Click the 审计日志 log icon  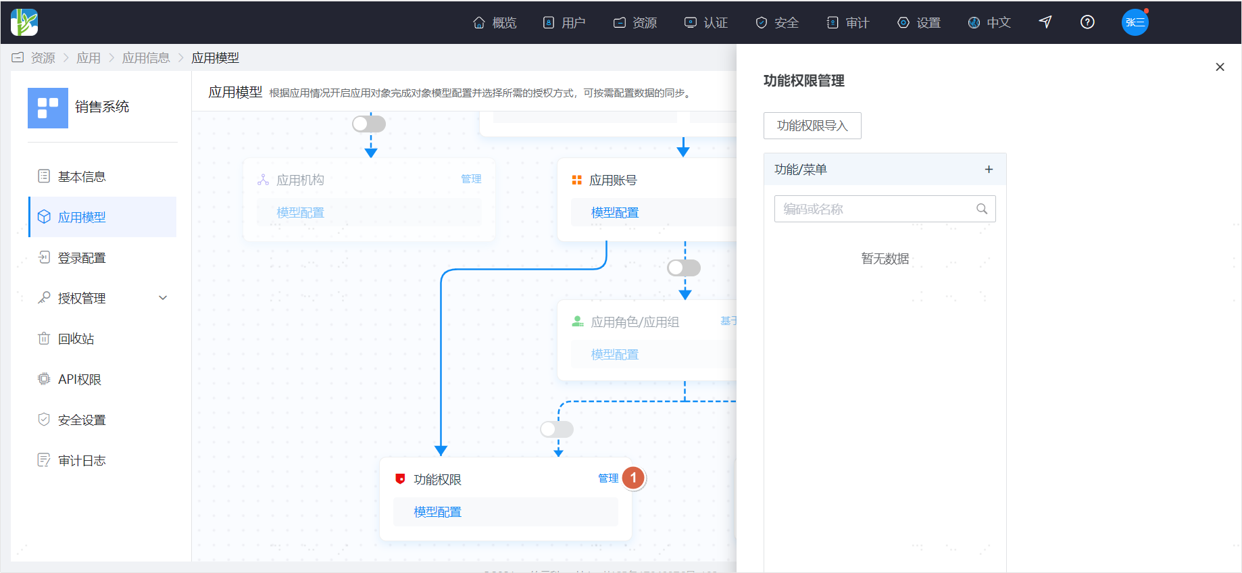coord(44,460)
